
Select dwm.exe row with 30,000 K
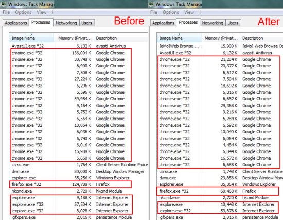(x=79, y=172)
